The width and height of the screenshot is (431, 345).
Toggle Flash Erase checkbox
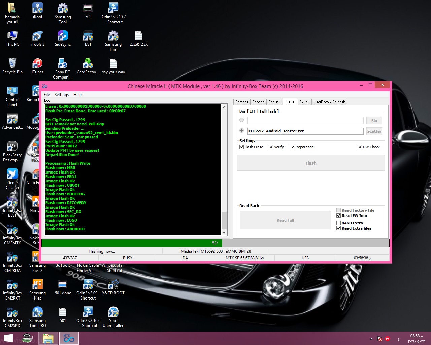241,147
